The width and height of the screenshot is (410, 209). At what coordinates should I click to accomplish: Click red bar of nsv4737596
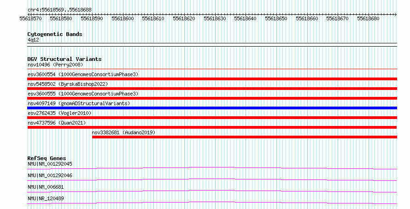click(x=212, y=127)
